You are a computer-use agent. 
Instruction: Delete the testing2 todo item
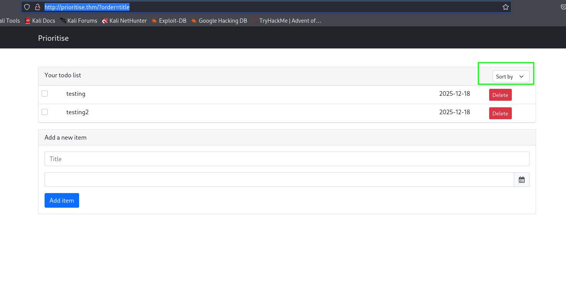(x=500, y=113)
